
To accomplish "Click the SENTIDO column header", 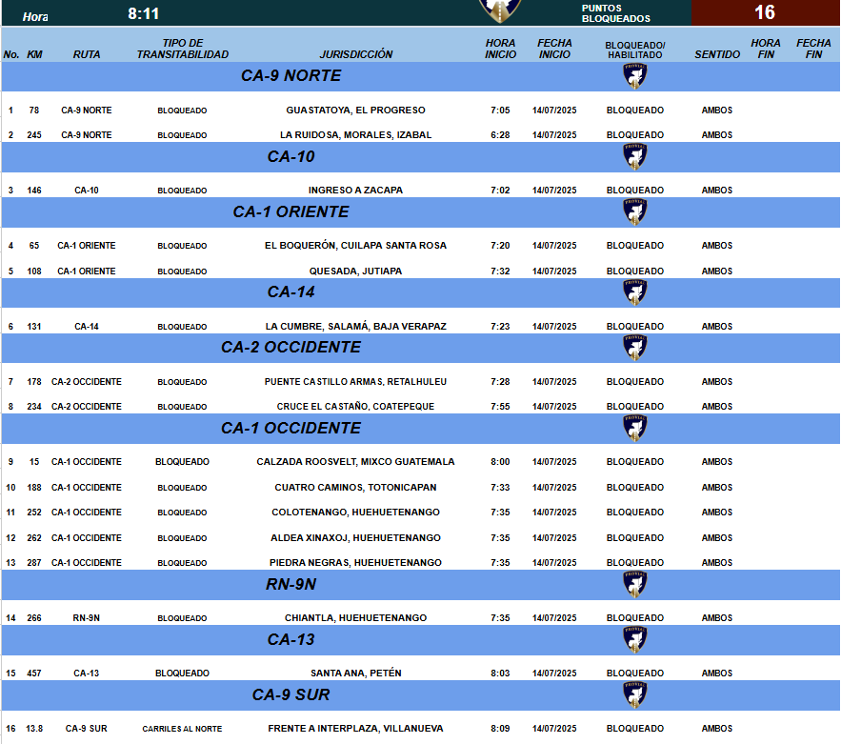I will (717, 54).
